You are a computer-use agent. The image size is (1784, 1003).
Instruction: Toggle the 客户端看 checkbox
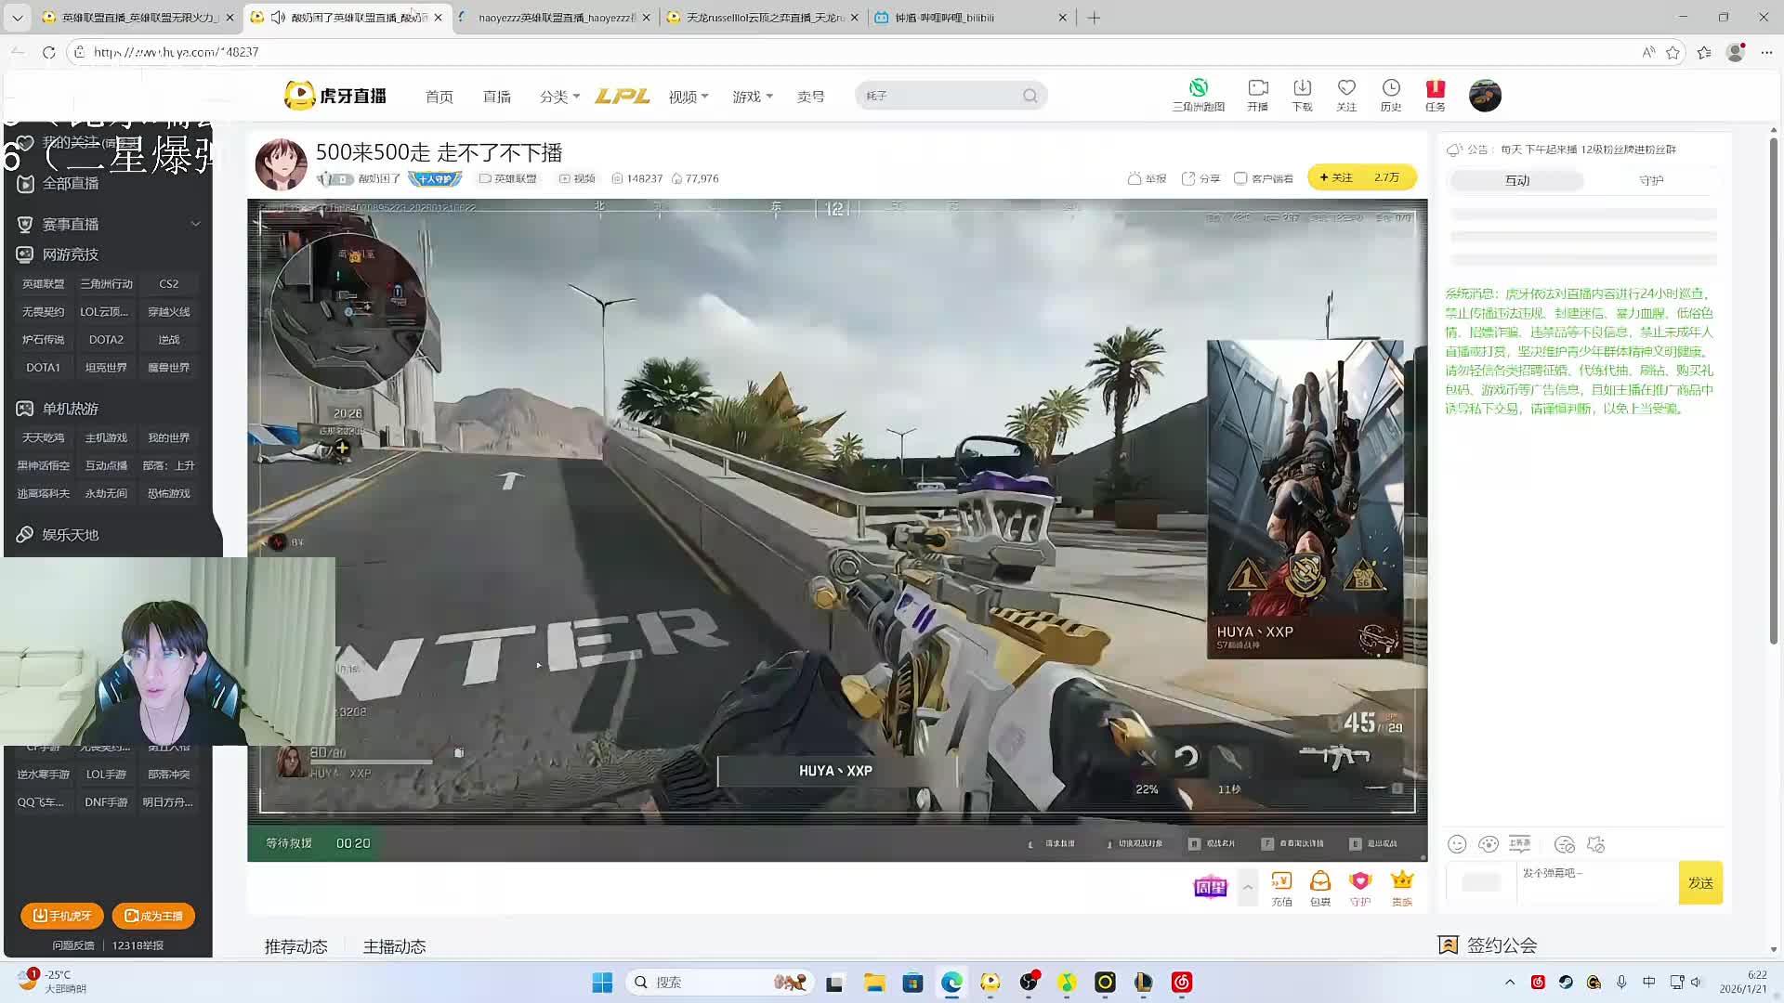1240,178
